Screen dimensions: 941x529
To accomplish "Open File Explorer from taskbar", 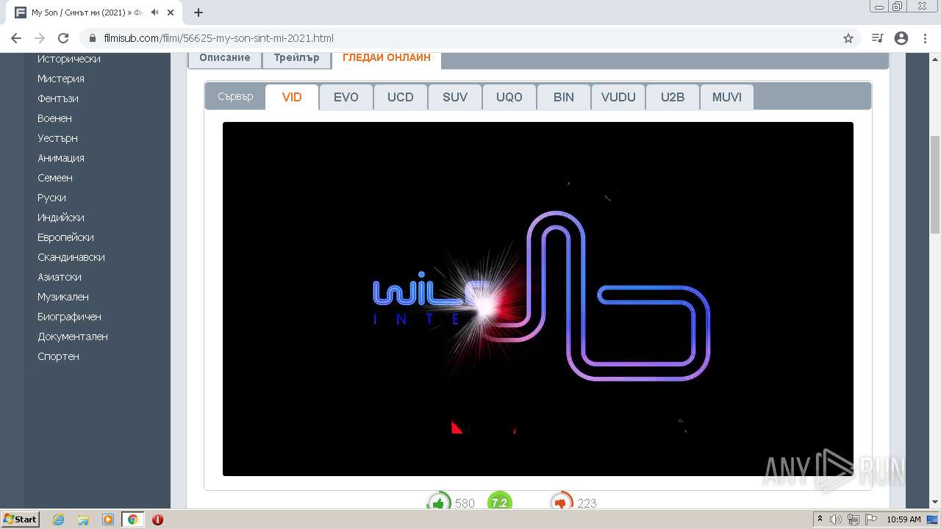I will [83, 519].
